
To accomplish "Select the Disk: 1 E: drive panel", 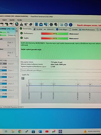I will coord(8,42).
